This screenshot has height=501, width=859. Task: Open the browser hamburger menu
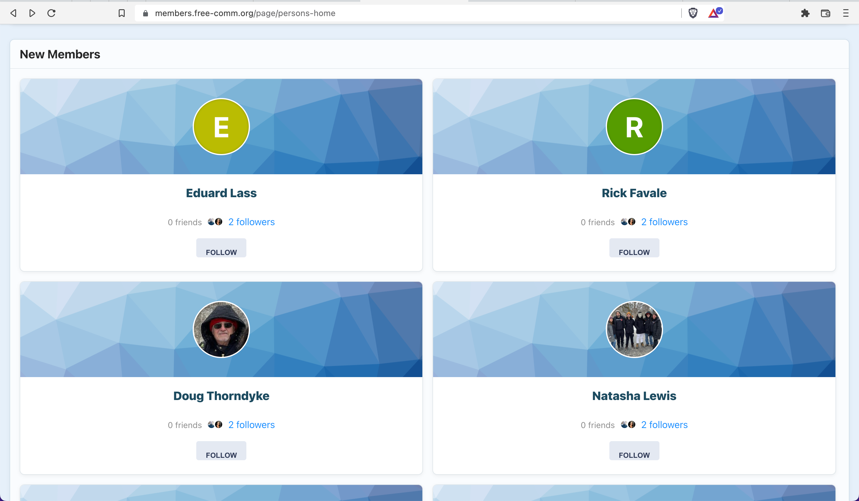[x=846, y=13]
